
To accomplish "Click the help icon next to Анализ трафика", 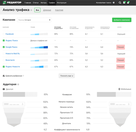I will click(31, 10).
